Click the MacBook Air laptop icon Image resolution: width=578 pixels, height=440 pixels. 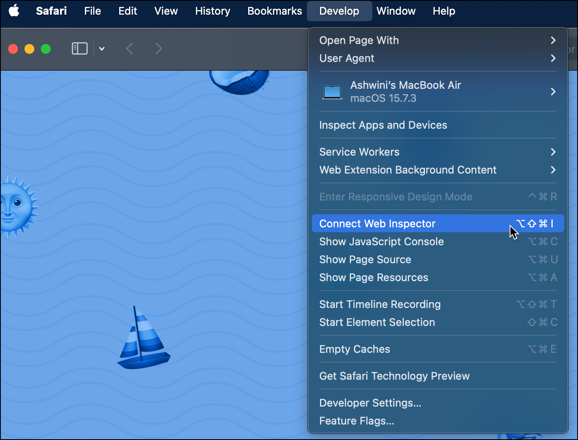(x=332, y=92)
